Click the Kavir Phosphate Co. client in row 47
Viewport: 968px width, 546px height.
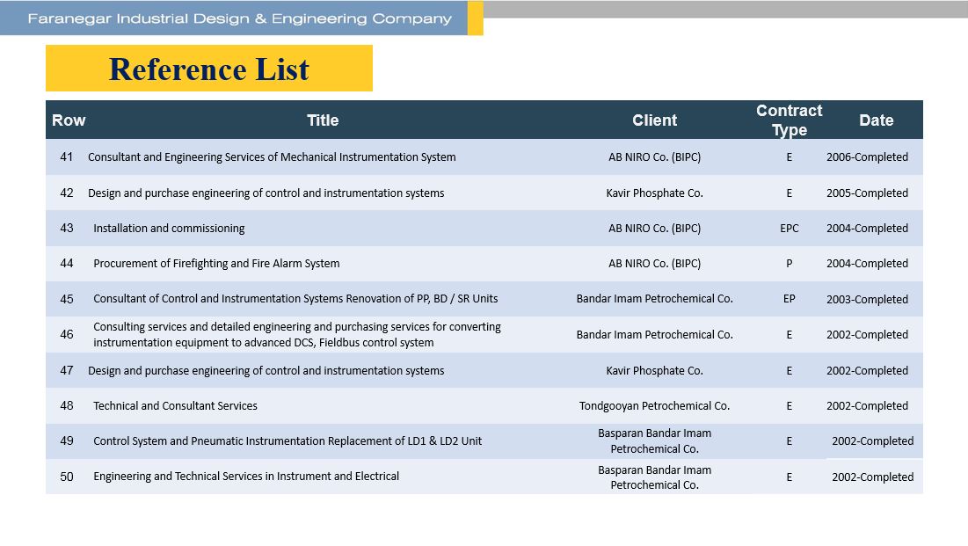coord(654,370)
